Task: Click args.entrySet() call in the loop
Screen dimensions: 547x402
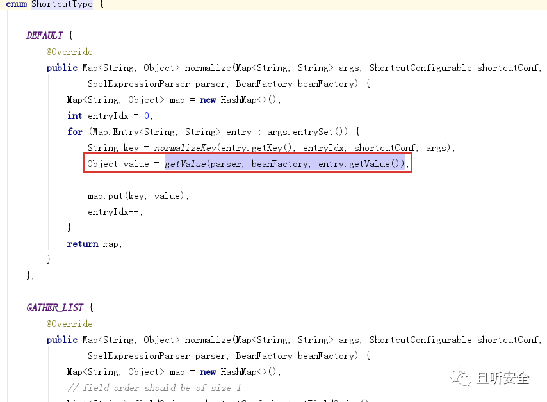Action: click(x=307, y=132)
